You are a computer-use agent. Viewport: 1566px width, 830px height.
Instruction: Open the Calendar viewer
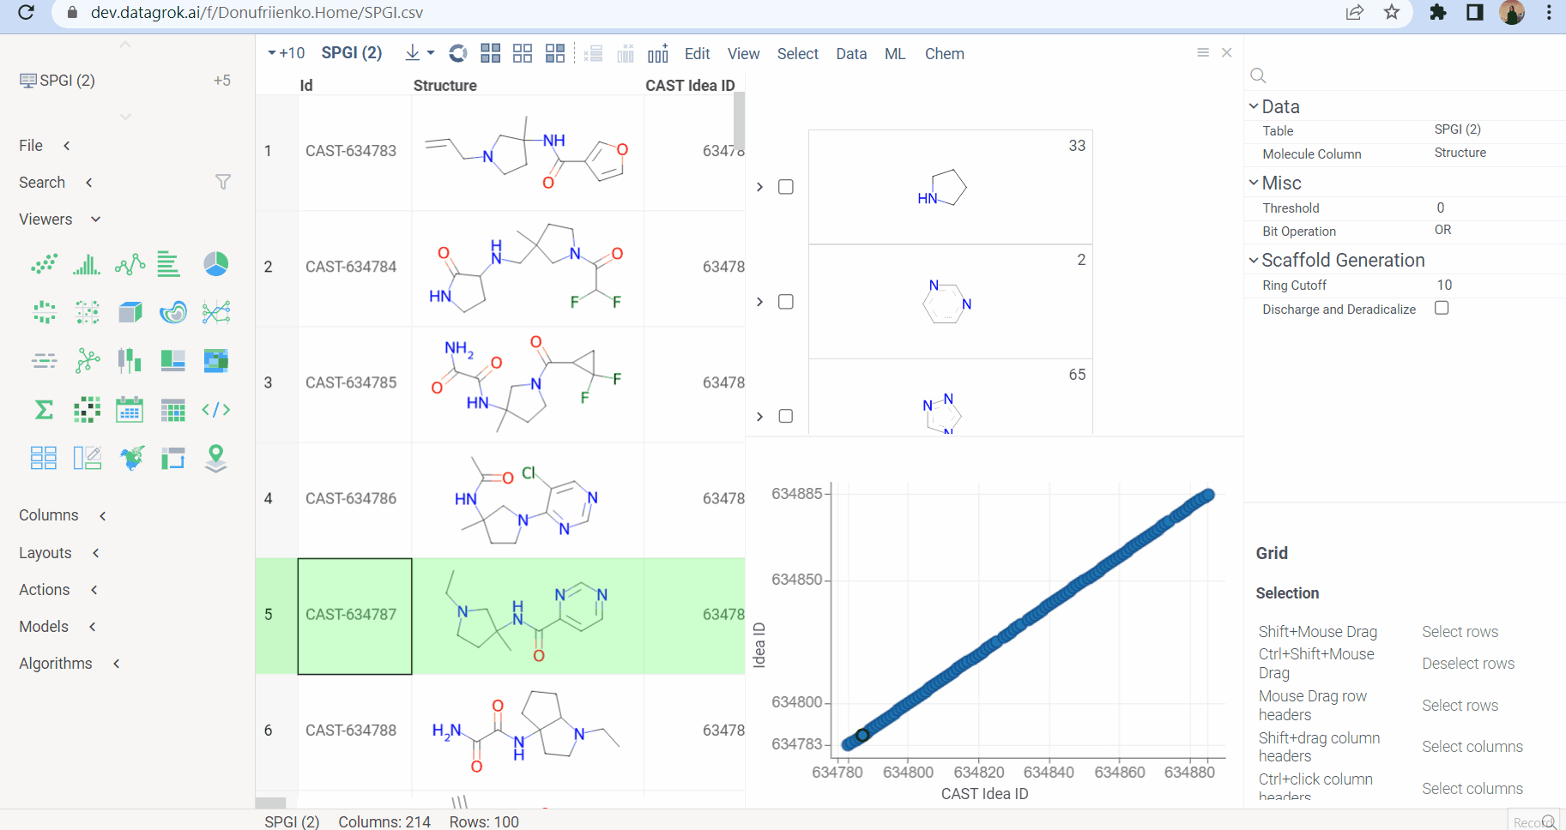pyautogui.click(x=130, y=410)
